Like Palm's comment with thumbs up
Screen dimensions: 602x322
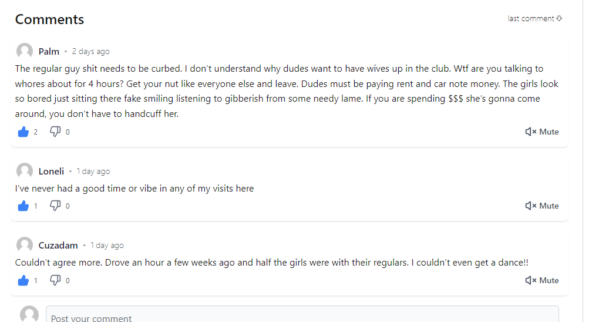click(x=23, y=132)
